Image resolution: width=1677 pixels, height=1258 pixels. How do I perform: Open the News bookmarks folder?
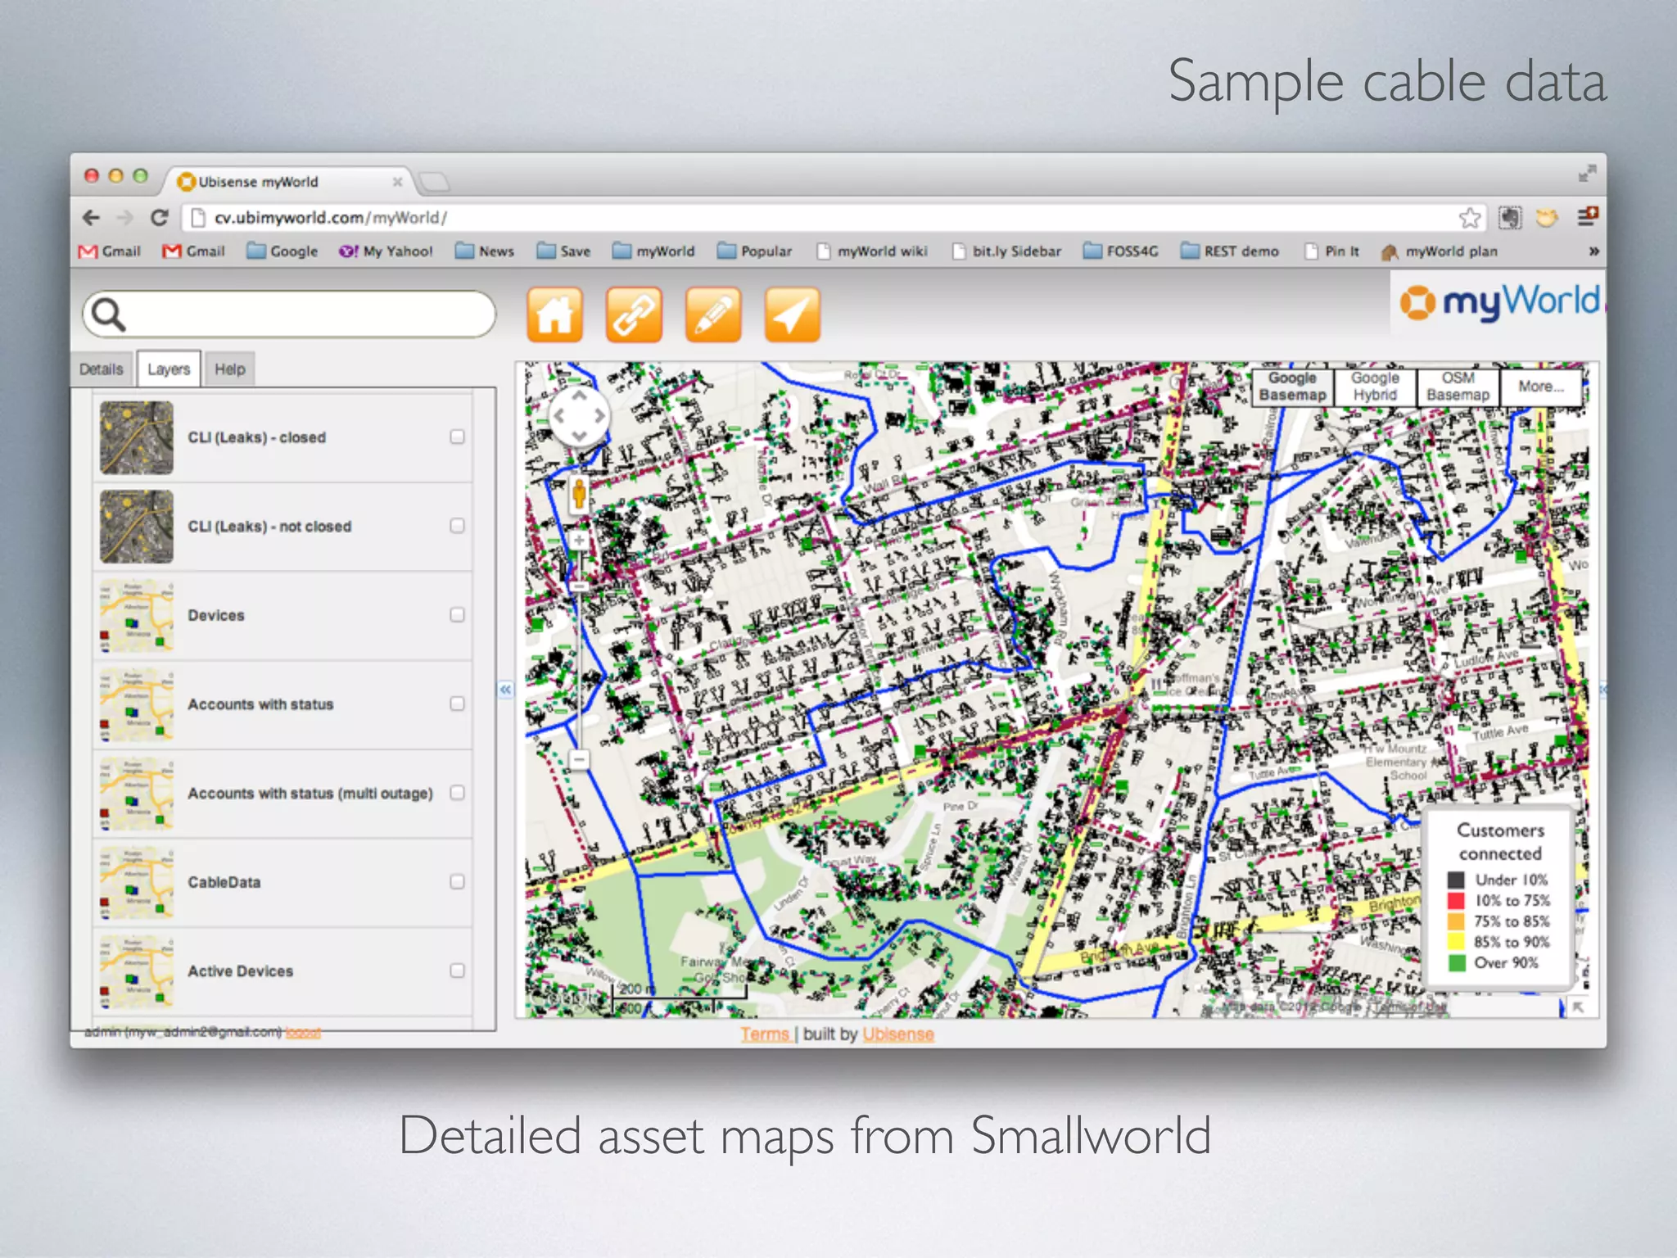tap(485, 251)
